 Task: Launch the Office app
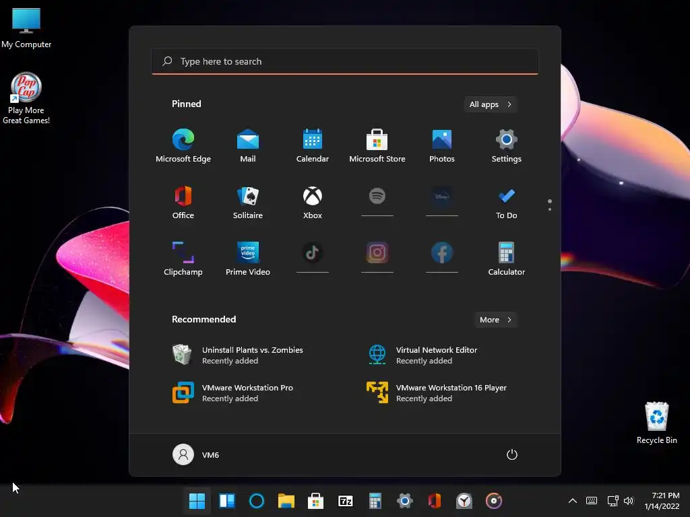(183, 203)
